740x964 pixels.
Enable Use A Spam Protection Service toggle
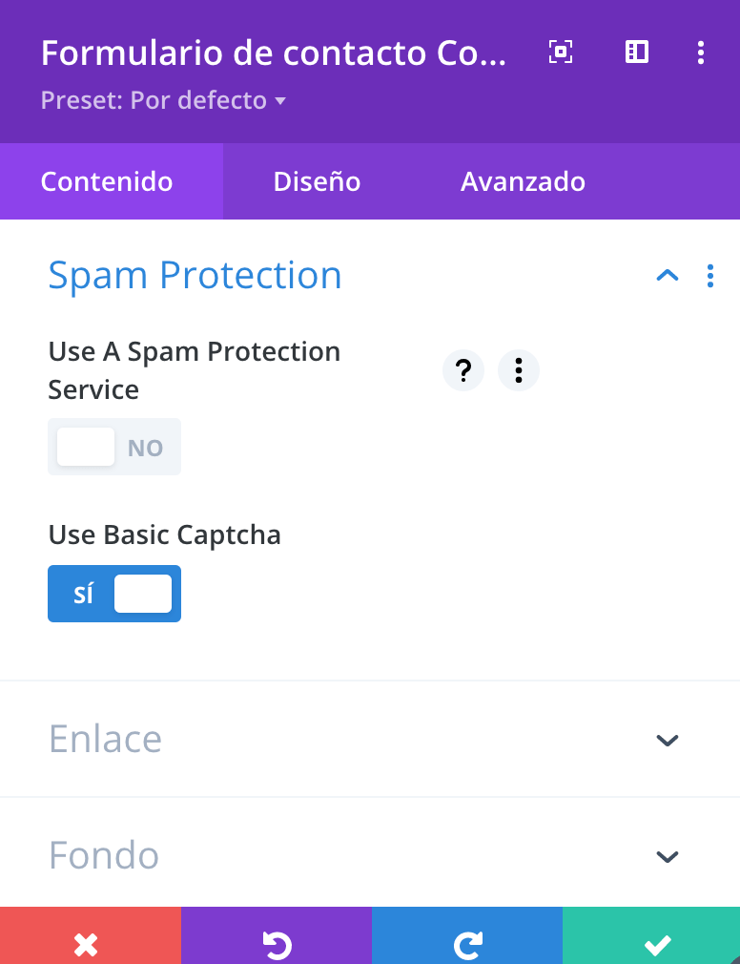click(114, 447)
